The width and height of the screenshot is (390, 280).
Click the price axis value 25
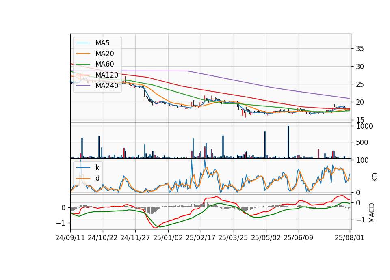[x=360, y=84]
